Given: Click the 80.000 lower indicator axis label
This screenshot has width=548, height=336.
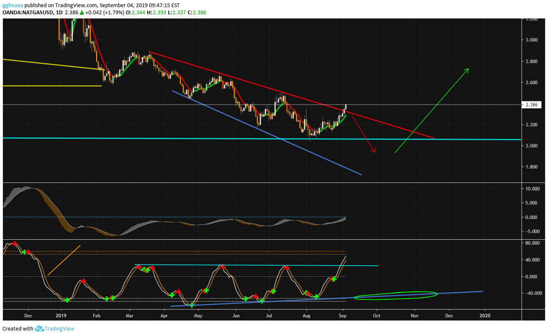Looking at the screenshot, I should click(x=532, y=243).
